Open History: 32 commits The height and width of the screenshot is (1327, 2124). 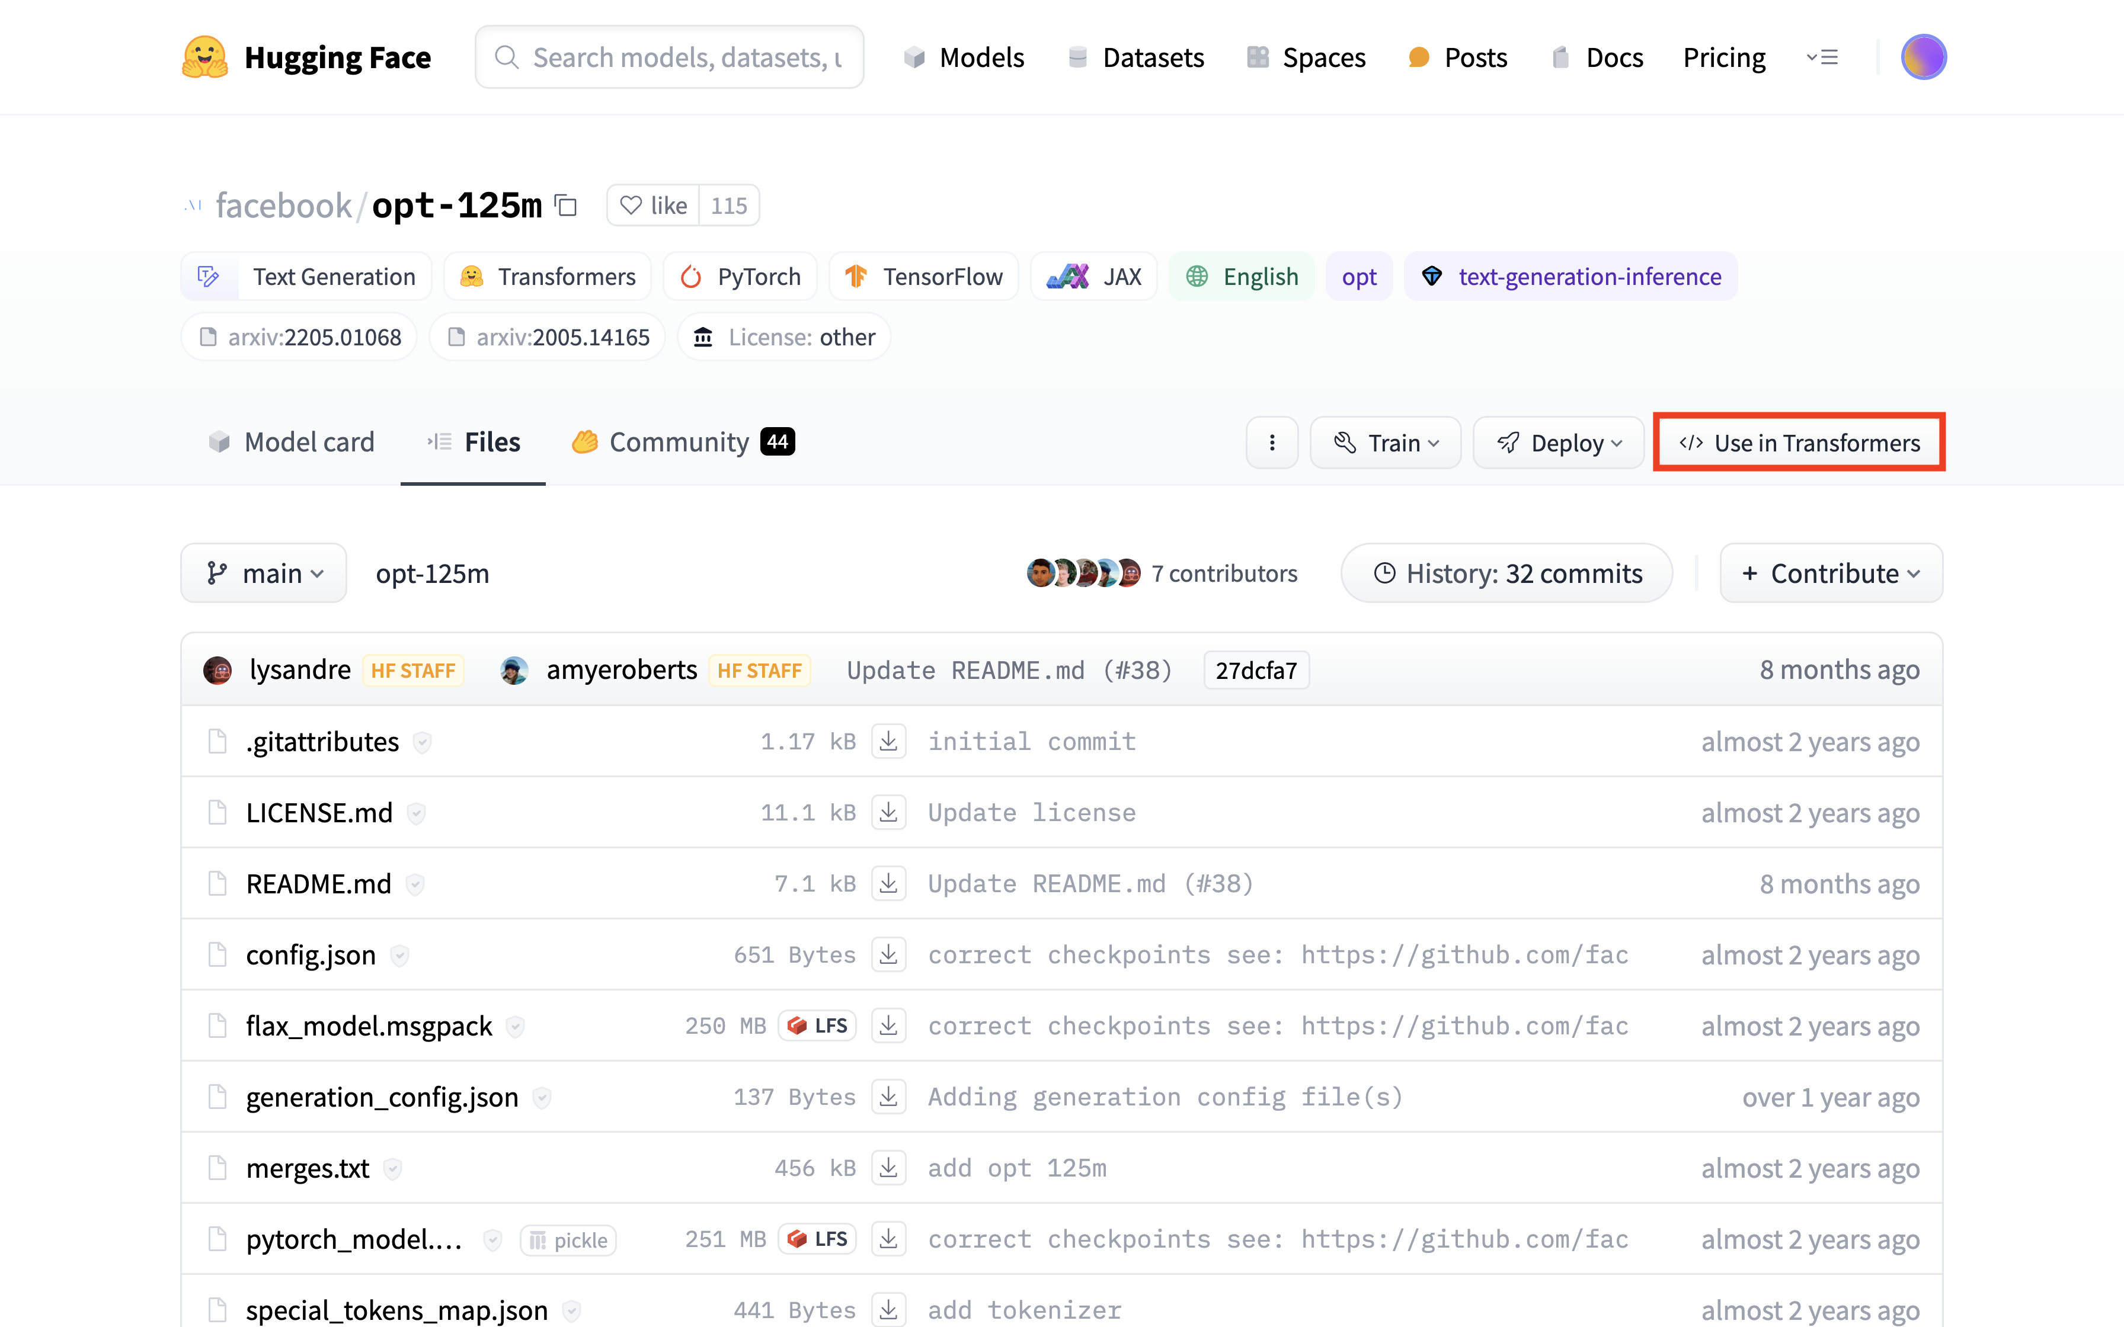click(1506, 573)
